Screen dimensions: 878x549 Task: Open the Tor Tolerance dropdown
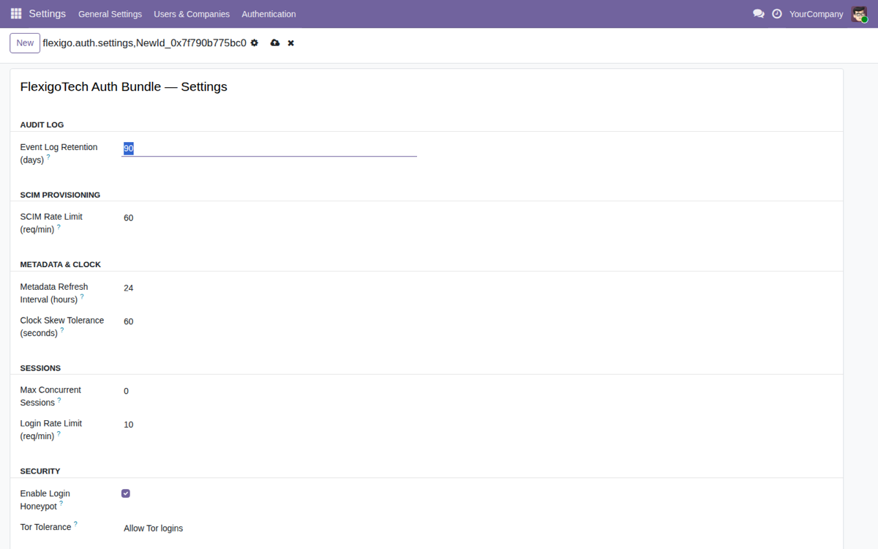[x=269, y=529]
